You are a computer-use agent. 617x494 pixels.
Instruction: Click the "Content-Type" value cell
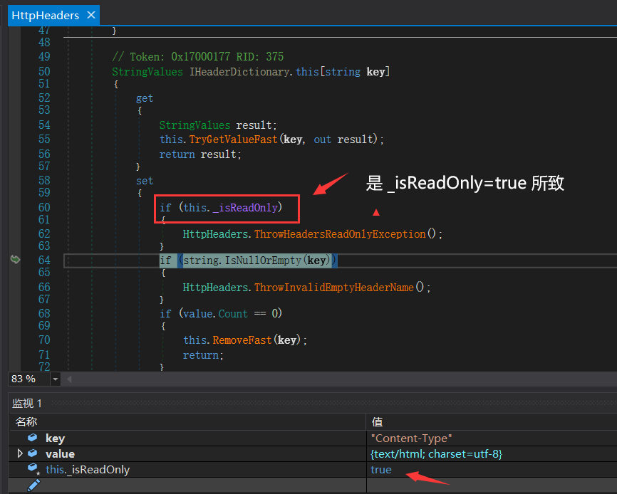[411, 438]
